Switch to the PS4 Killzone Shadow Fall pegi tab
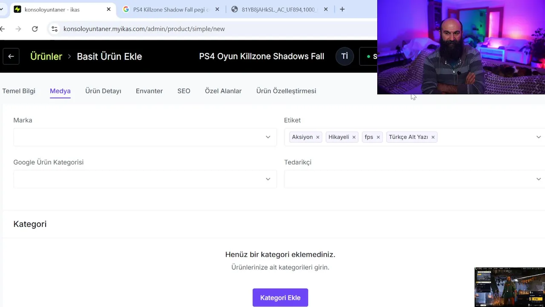The width and height of the screenshot is (545, 307). pos(171,9)
